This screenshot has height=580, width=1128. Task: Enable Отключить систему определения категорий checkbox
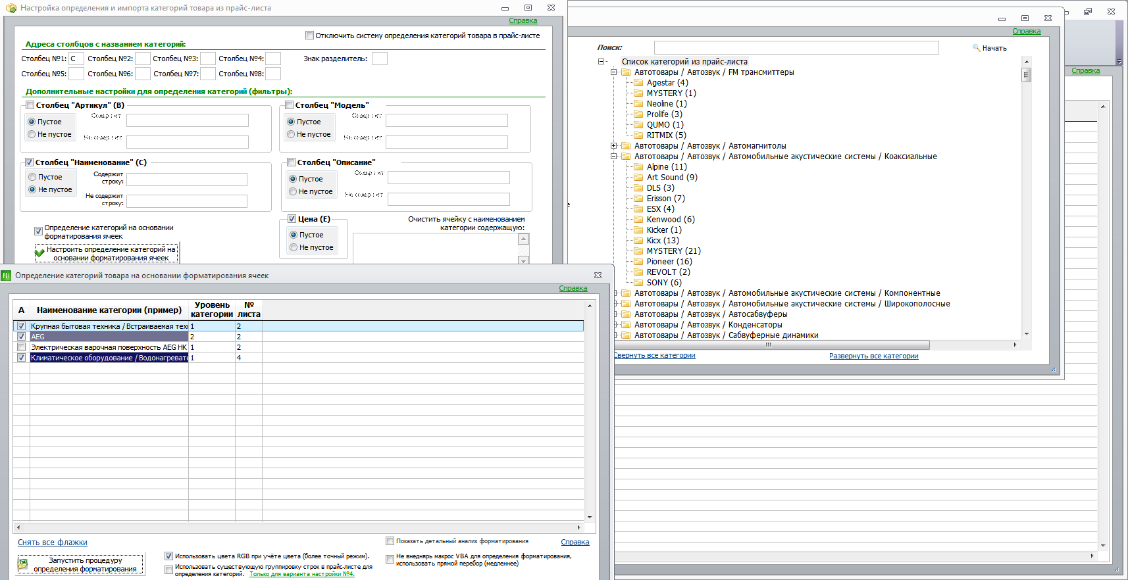tap(309, 36)
